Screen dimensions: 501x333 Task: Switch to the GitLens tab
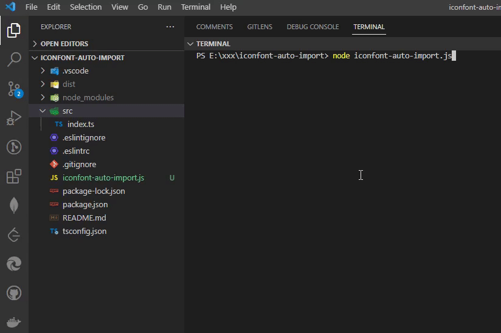tap(260, 27)
